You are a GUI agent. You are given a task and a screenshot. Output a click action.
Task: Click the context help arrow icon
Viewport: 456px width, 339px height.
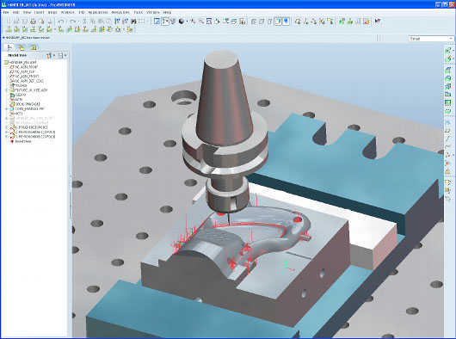[x=378, y=22]
